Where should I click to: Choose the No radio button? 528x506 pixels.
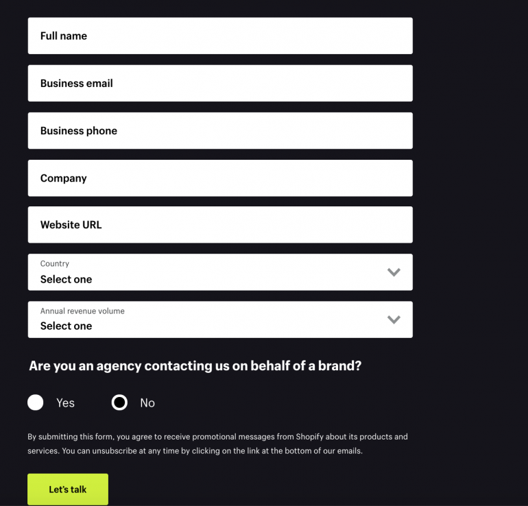tap(119, 402)
